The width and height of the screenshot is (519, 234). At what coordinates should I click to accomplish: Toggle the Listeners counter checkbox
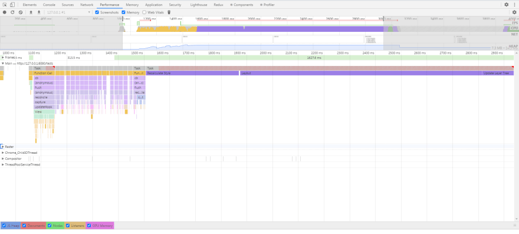(68, 226)
